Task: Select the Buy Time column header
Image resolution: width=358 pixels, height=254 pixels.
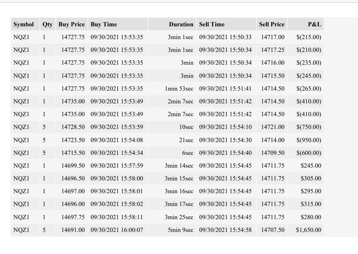Action: (x=118, y=24)
